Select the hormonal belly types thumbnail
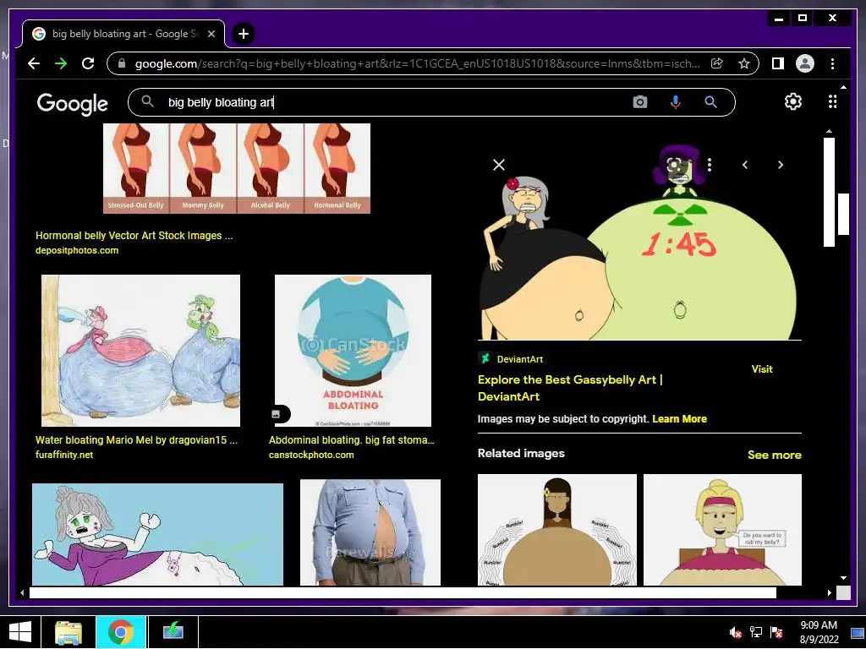 (x=237, y=168)
